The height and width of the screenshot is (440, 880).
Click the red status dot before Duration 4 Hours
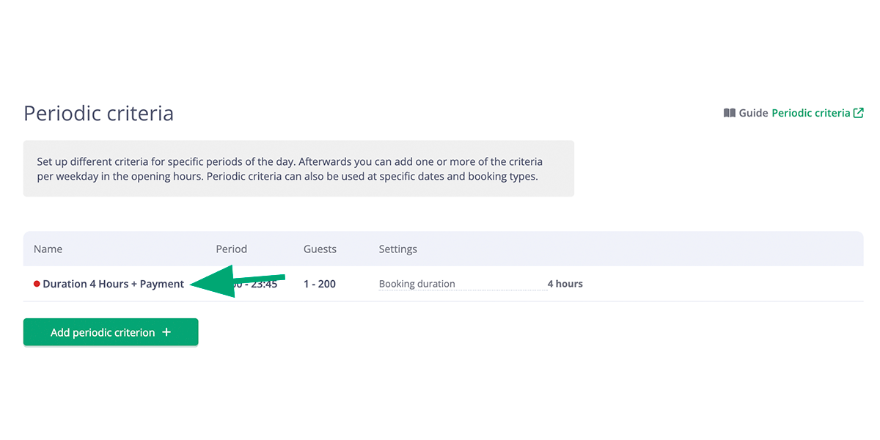click(37, 284)
